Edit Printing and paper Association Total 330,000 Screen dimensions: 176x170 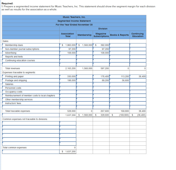[x=68, y=76]
